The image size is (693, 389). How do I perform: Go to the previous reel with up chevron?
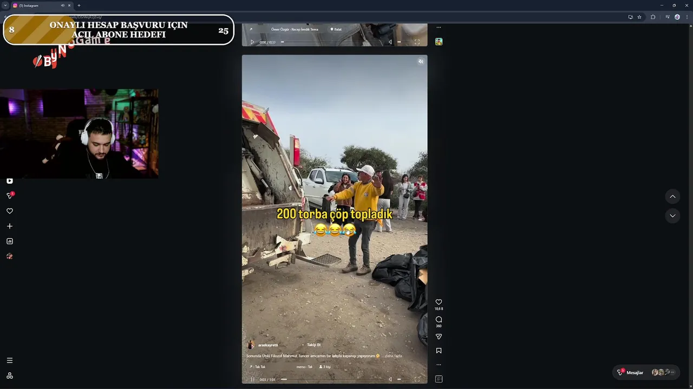tap(672, 196)
